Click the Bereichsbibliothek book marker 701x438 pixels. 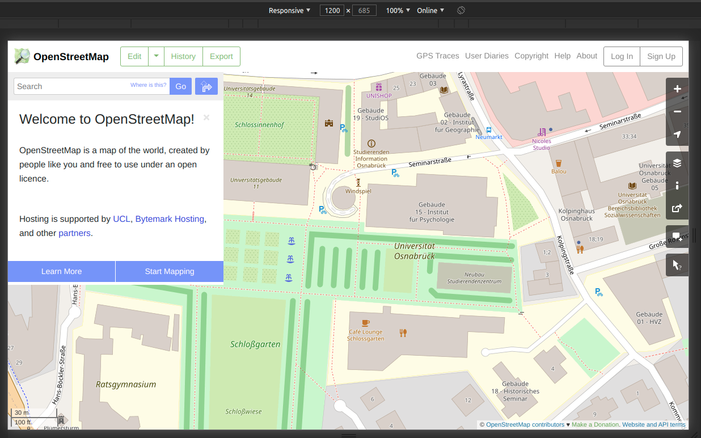coord(632,186)
